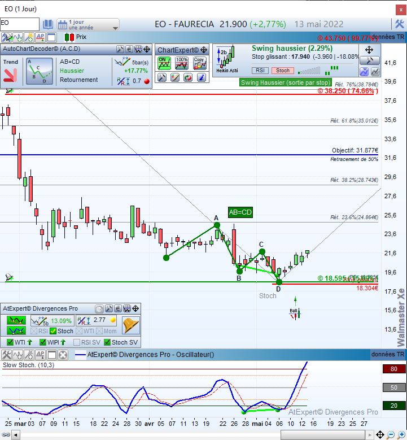Toggle bearish divergence button (upper green icon)
Screen dimensions: 407x440
(16, 320)
